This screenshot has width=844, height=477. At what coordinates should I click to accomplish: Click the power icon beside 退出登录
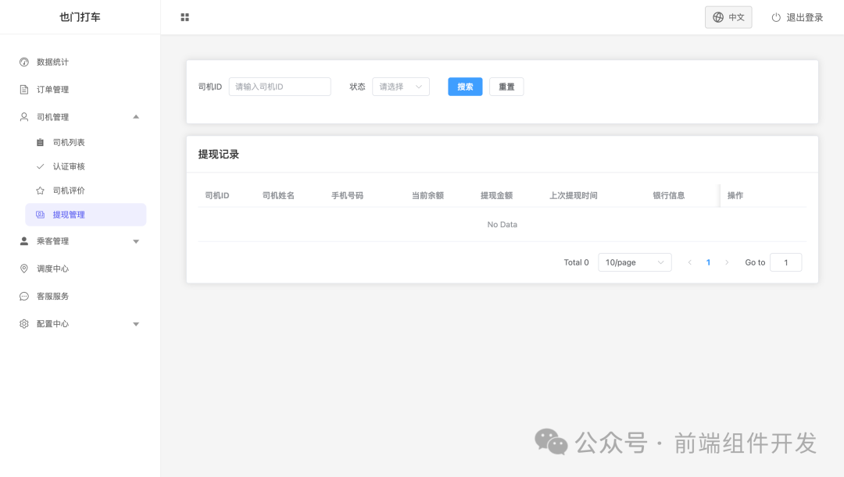(776, 17)
